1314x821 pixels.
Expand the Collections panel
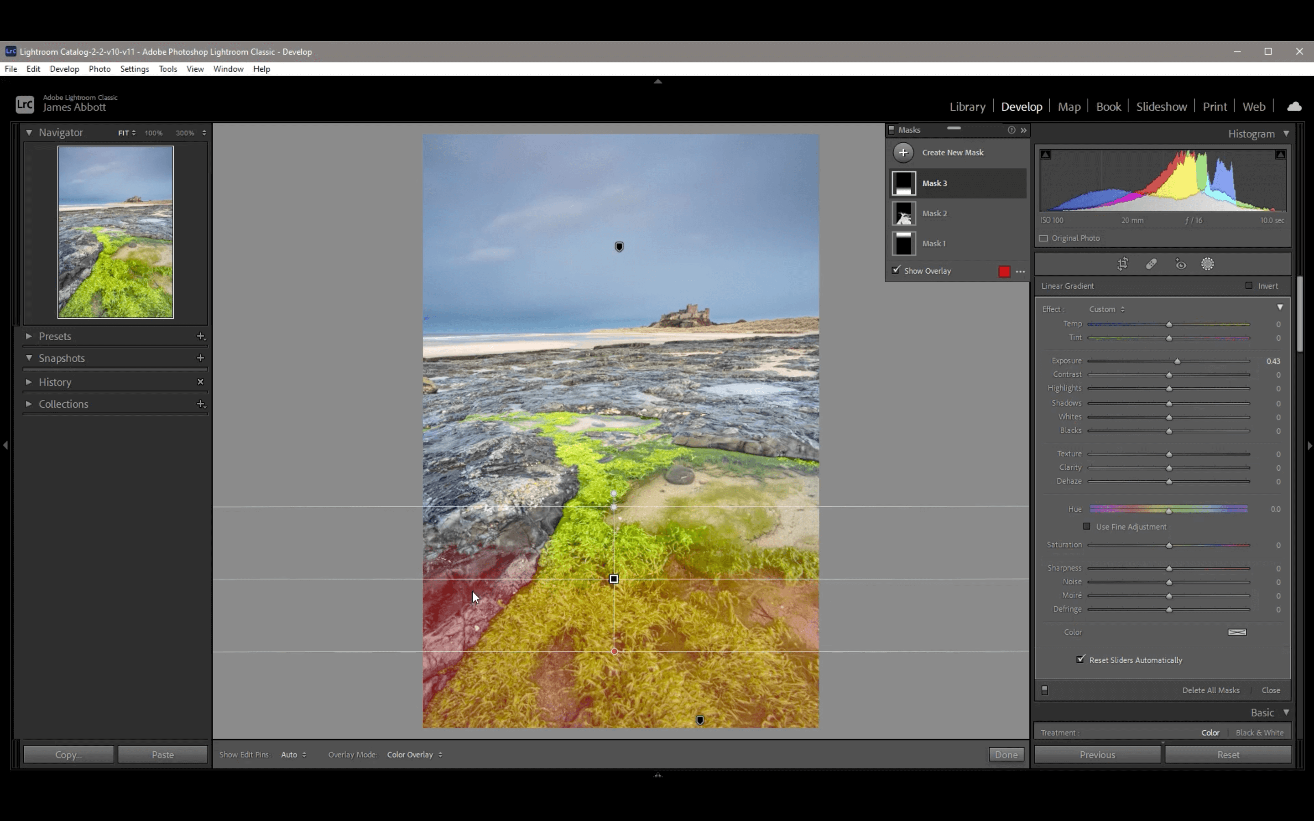point(28,404)
